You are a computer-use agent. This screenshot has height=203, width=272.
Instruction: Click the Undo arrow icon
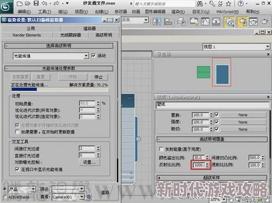(x=44, y=3)
